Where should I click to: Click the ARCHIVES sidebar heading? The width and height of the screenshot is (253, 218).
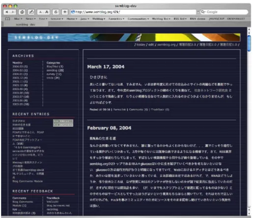(x=23, y=56)
